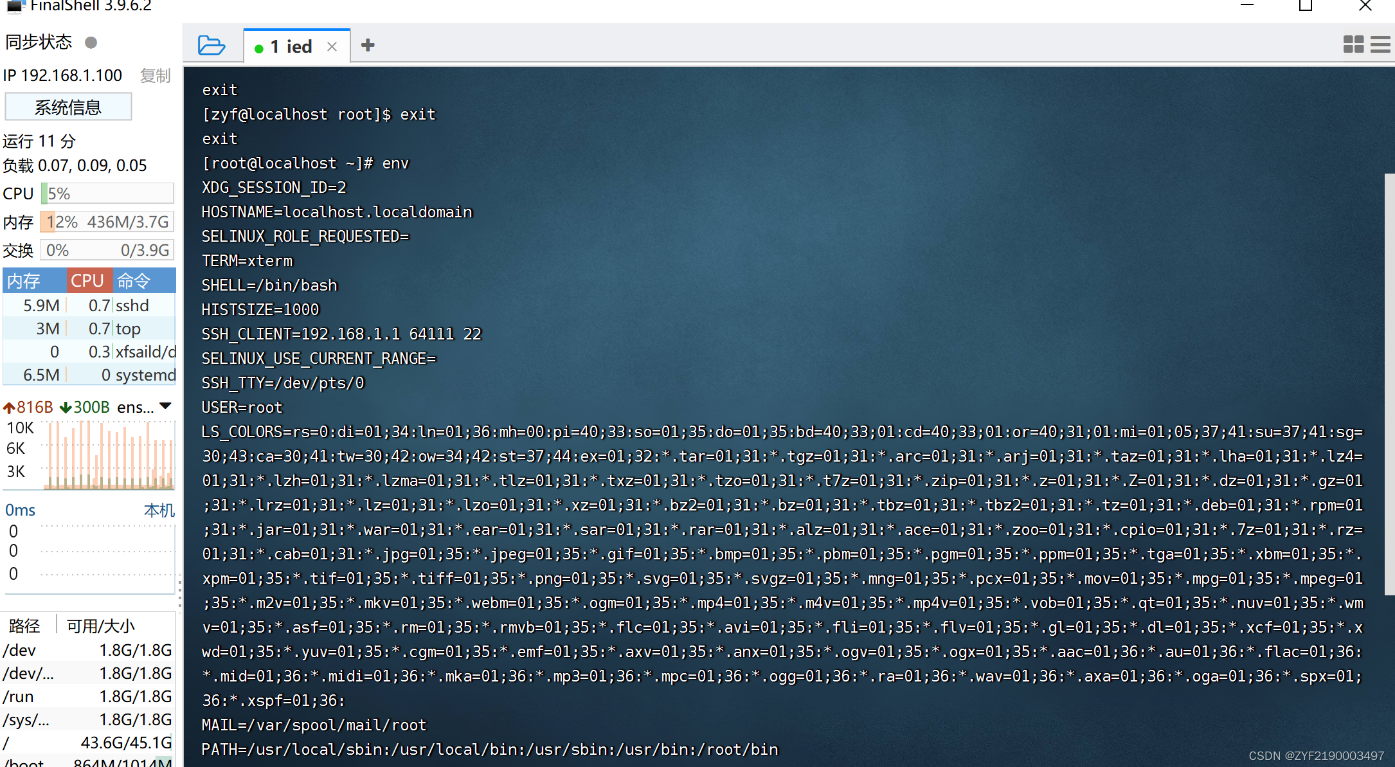Open the connection manager folder icon
Viewport: 1395px width, 767px height.
(211, 46)
